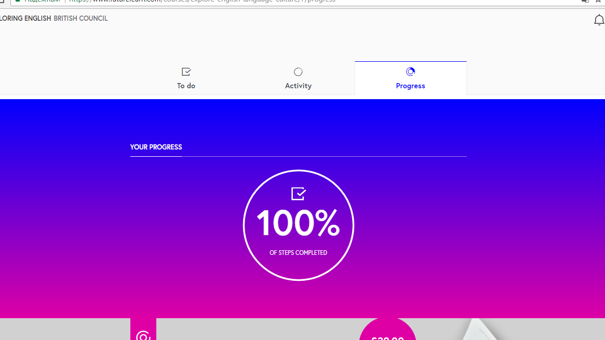Screen dimensions: 605x340
Task: Click the YOUR PROGRESS heading
Action: [x=156, y=147]
